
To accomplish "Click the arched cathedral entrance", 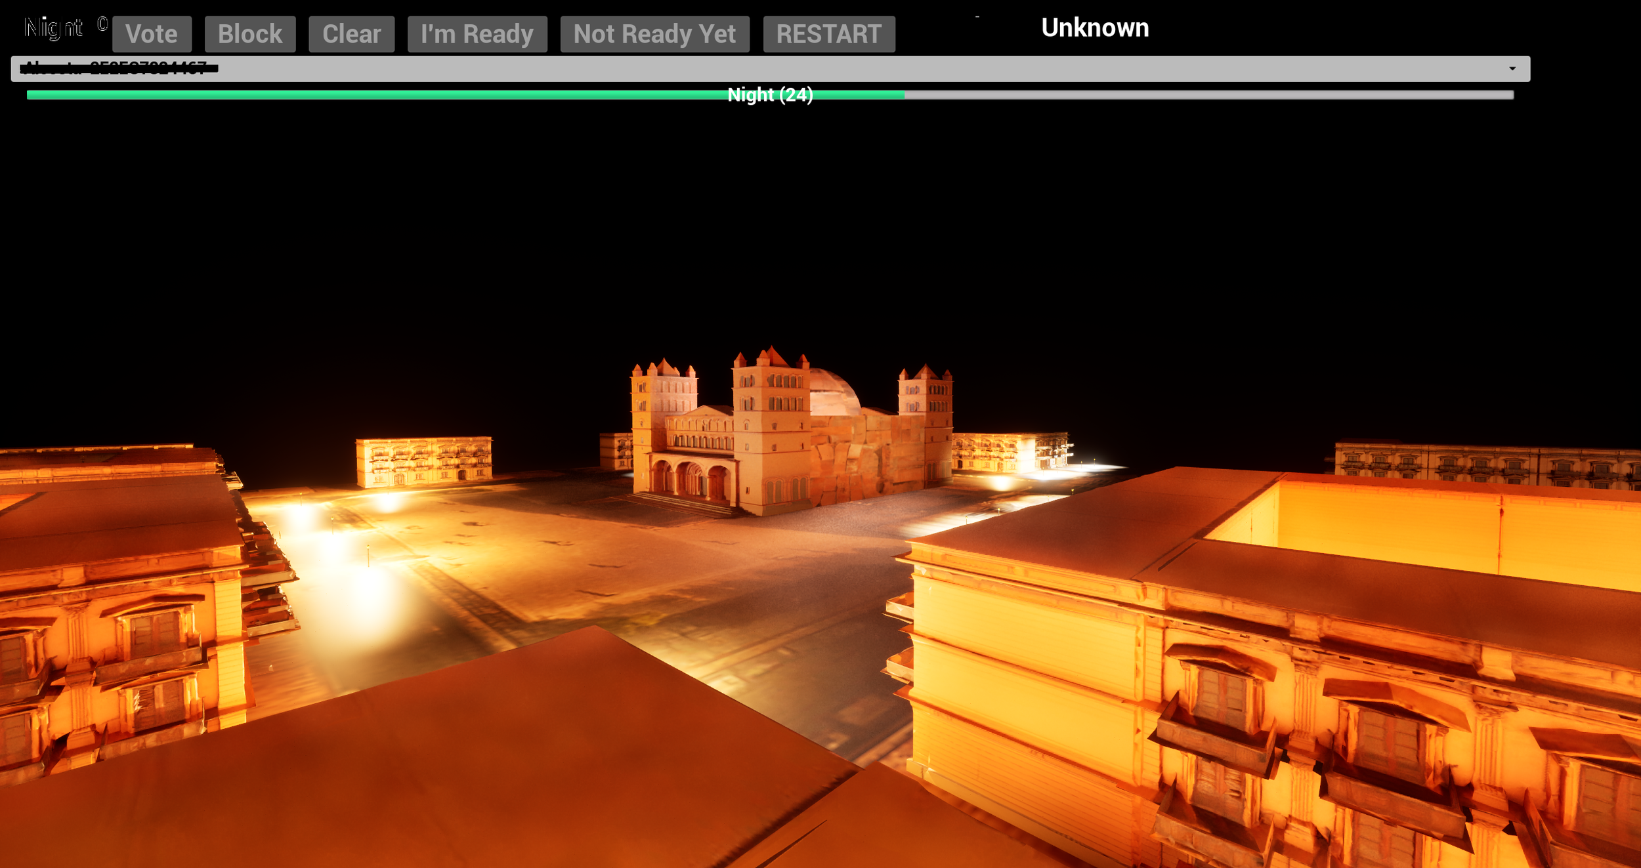I will pos(689,479).
